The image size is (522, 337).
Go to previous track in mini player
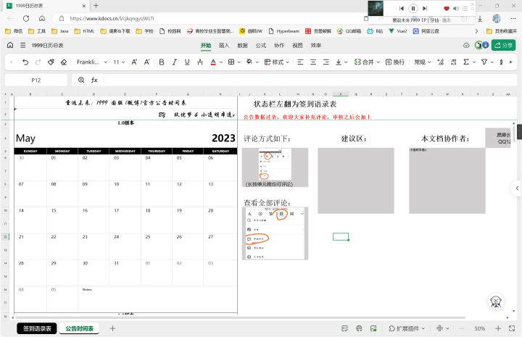point(402,8)
